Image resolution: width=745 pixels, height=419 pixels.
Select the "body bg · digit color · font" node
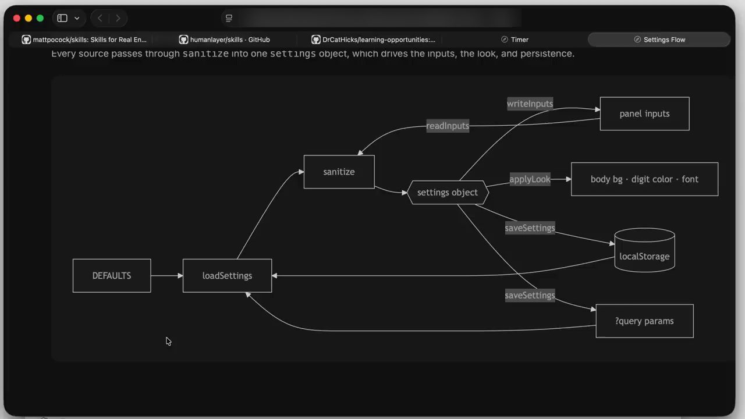644,179
